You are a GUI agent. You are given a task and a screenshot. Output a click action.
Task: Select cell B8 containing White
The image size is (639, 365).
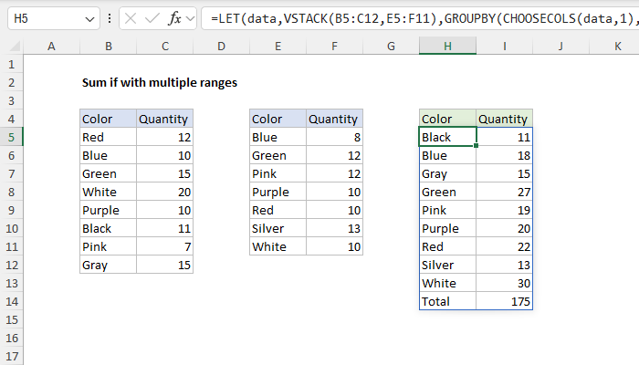coord(108,192)
